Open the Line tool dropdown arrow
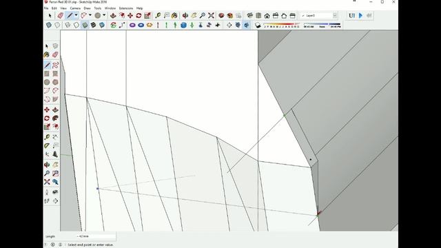This screenshot has width=441, height=248. point(76,15)
